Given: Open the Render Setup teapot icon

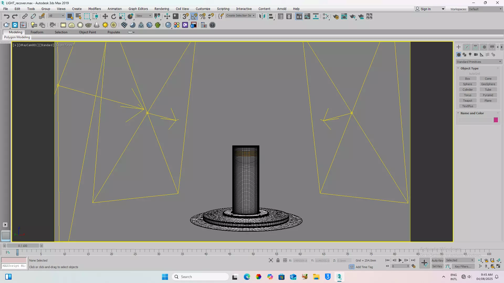Looking at the screenshot, I should tap(336, 17).
